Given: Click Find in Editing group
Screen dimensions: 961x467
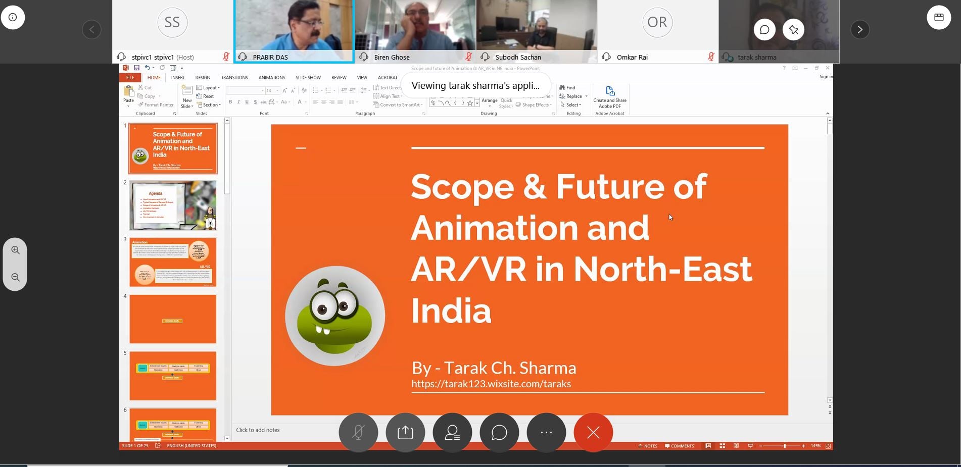Looking at the screenshot, I should (567, 88).
